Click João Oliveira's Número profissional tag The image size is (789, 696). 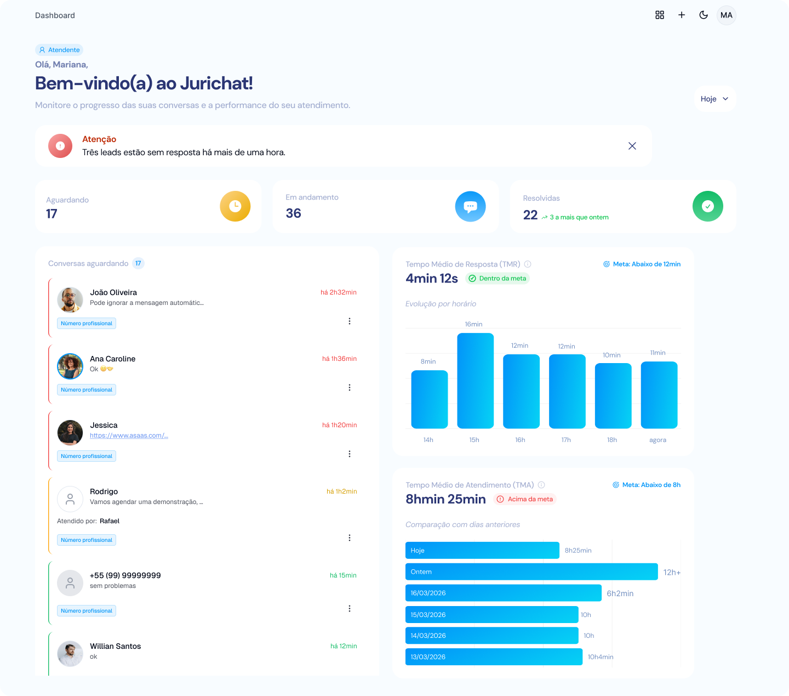87,324
